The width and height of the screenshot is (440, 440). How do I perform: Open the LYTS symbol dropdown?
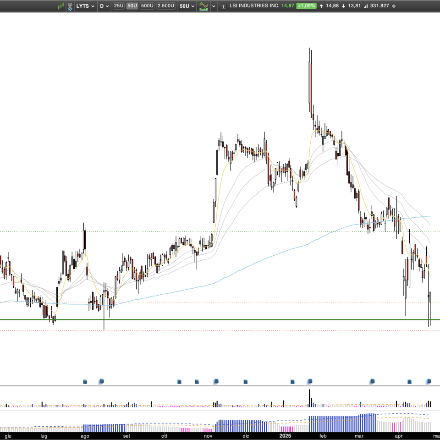point(85,6)
